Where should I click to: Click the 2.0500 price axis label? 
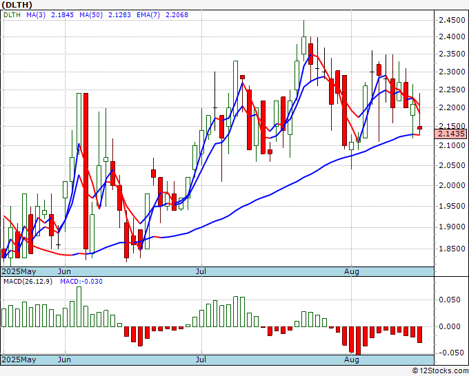[452, 165]
